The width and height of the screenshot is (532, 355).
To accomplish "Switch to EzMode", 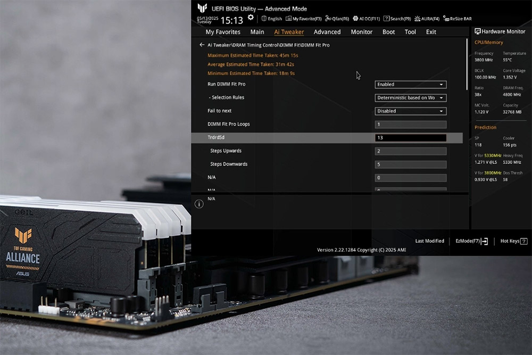I will pos(470,241).
